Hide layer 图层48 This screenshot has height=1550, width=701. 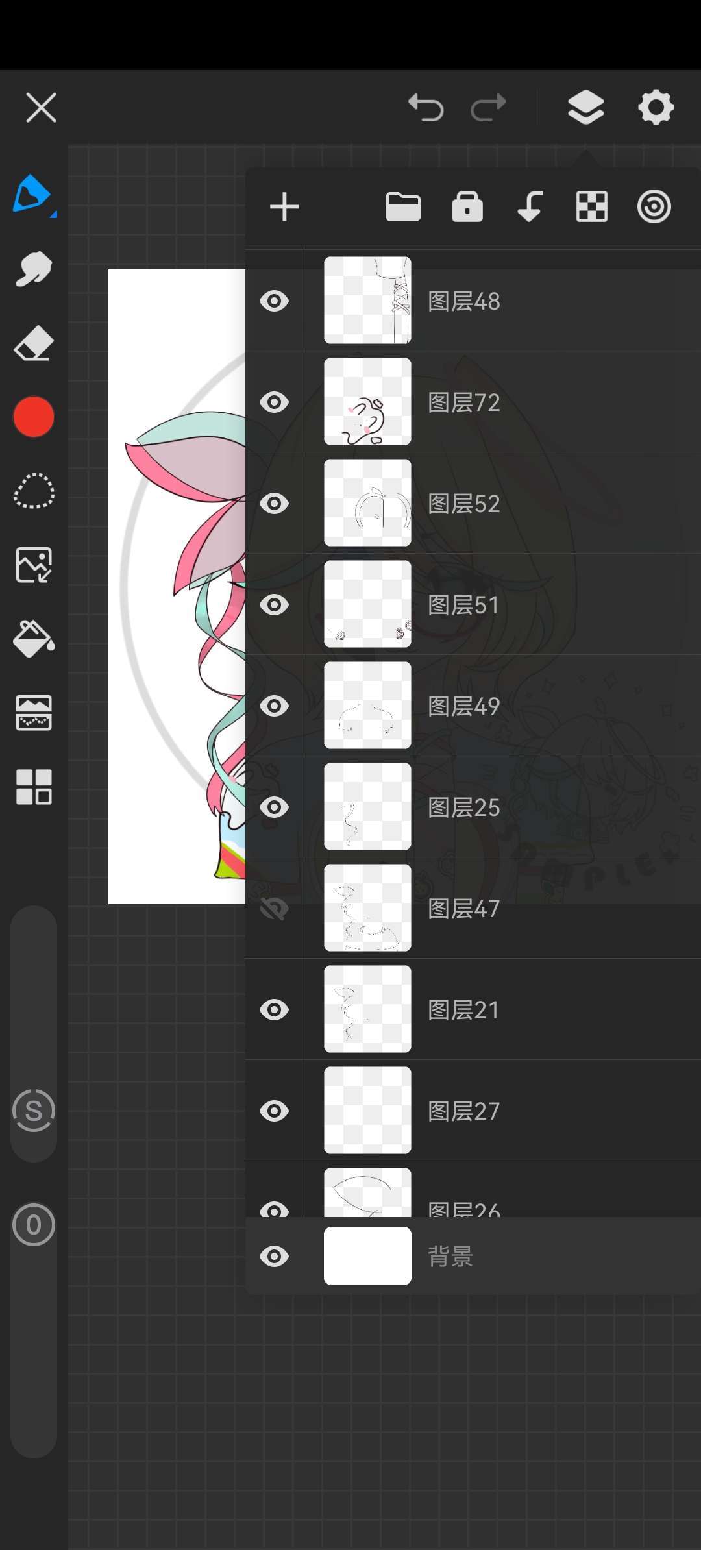click(x=274, y=301)
